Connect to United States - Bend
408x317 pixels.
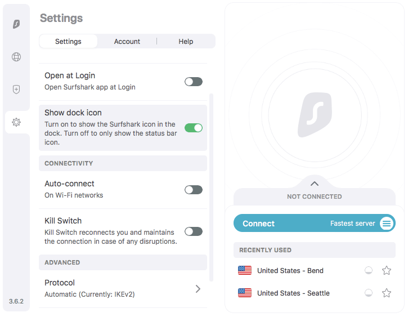290,271
